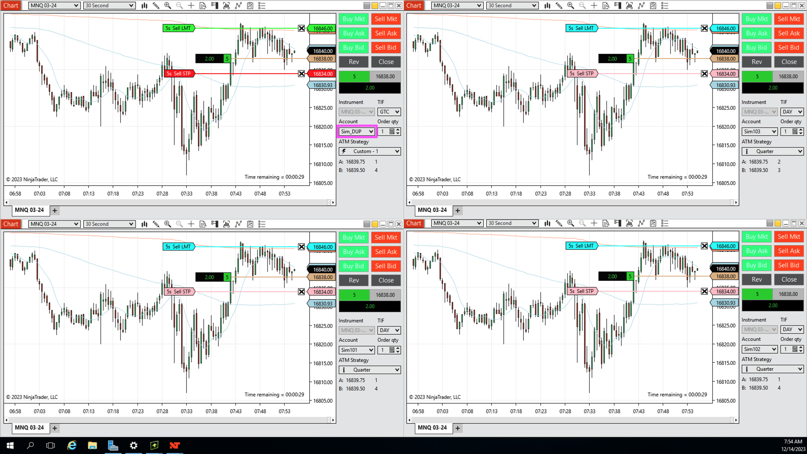Image resolution: width=807 pixels, height=454 pixels.
Task: Click Sell Ask in Sim_DUP Chart Trader
Action: [x=386, y=33]
